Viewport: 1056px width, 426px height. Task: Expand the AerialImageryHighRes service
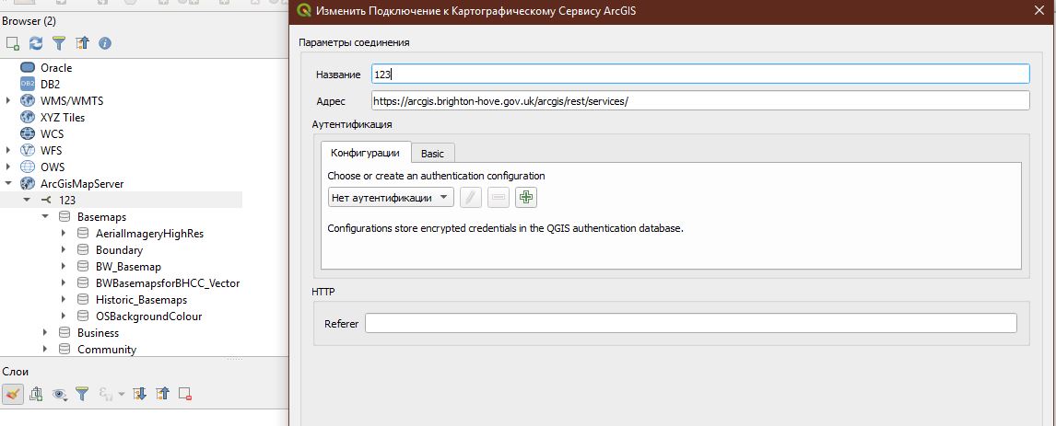(x=64, y=234)
